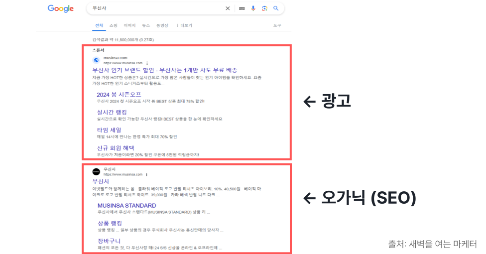Expand the 더보기 more options menu
The height and width of the screenshot is (254, 486).
pos(184,25)
